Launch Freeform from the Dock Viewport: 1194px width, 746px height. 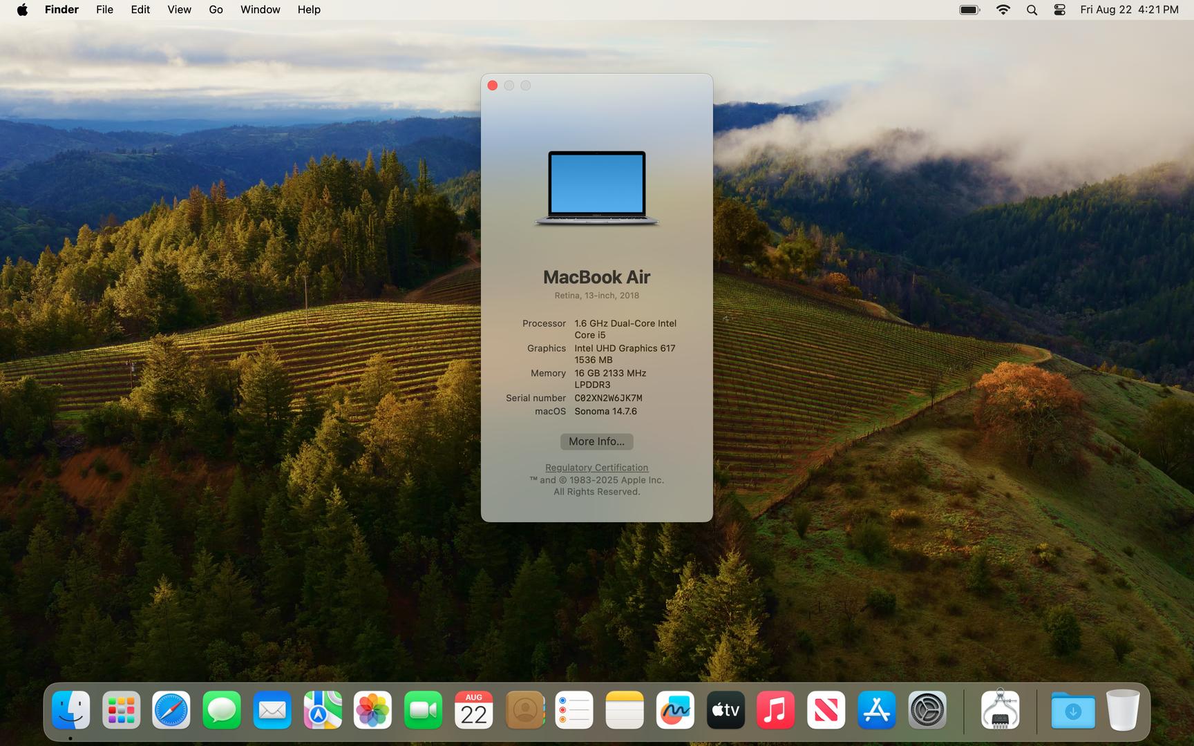(675, 709)
